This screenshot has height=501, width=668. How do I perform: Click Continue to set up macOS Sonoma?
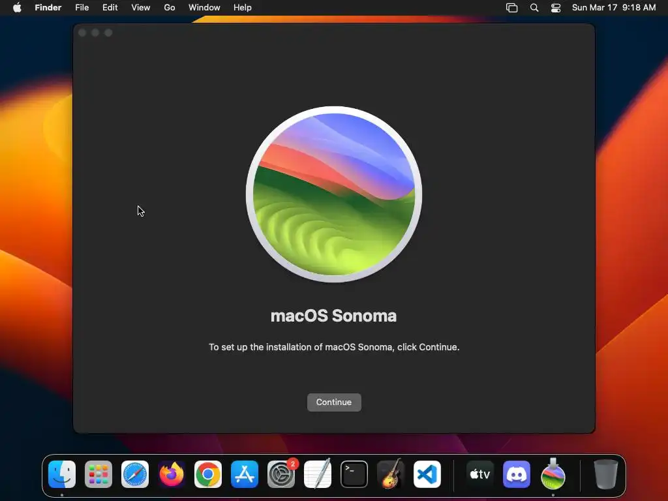[334, 402]
